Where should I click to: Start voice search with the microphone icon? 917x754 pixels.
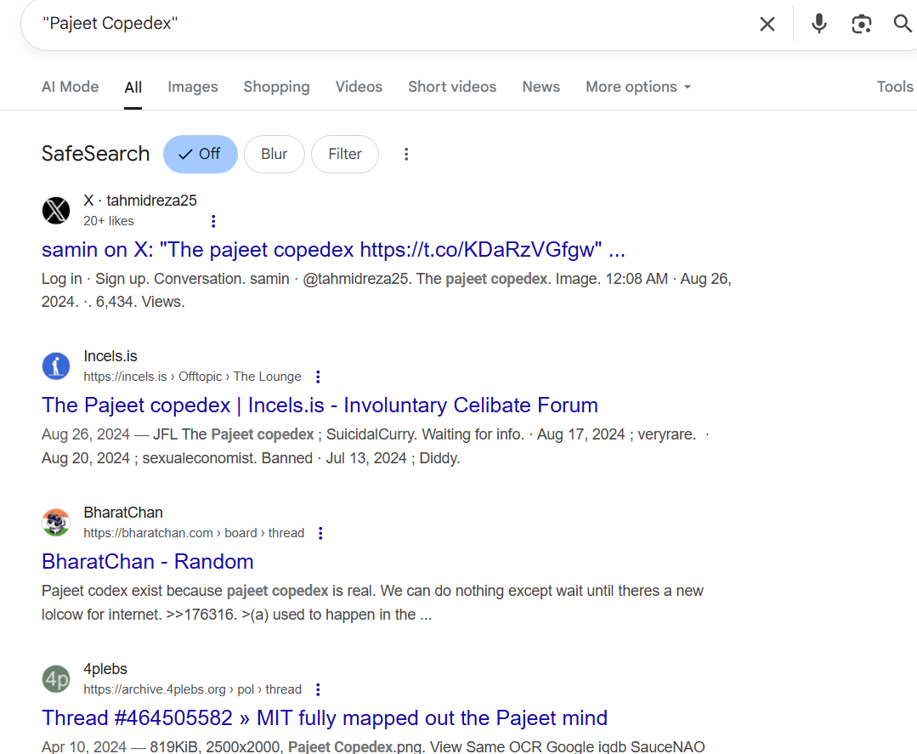point(818,24)
